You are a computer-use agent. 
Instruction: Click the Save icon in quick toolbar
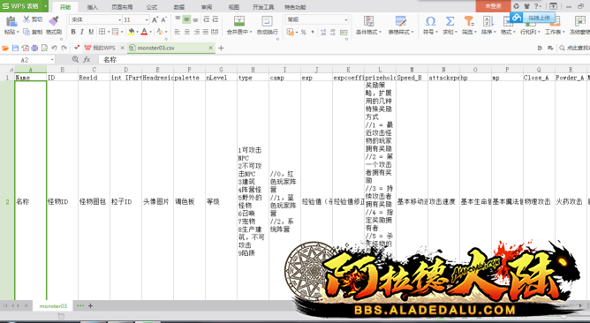point(15,48)
